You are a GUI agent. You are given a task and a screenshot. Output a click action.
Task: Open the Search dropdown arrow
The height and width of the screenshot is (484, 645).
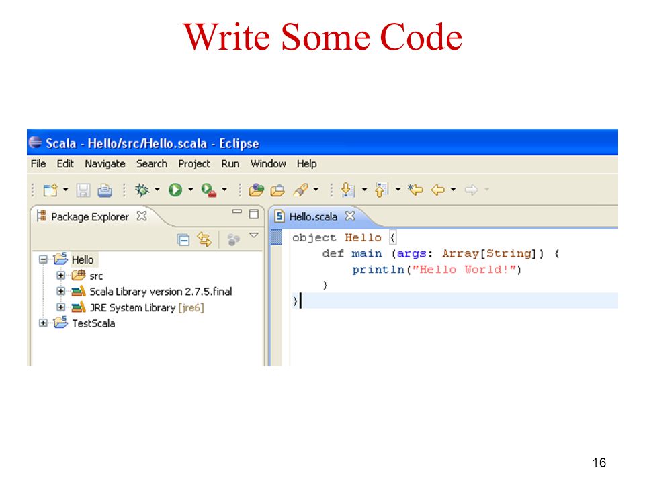(x=316, y=190)
